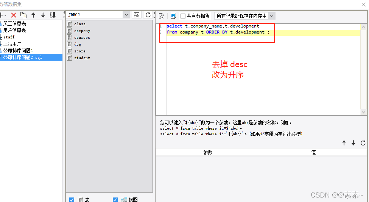Click the SQL editor scrollbar up arrow
The height and width of the screenshot is (202, 369).
click(x=363, y=27)
